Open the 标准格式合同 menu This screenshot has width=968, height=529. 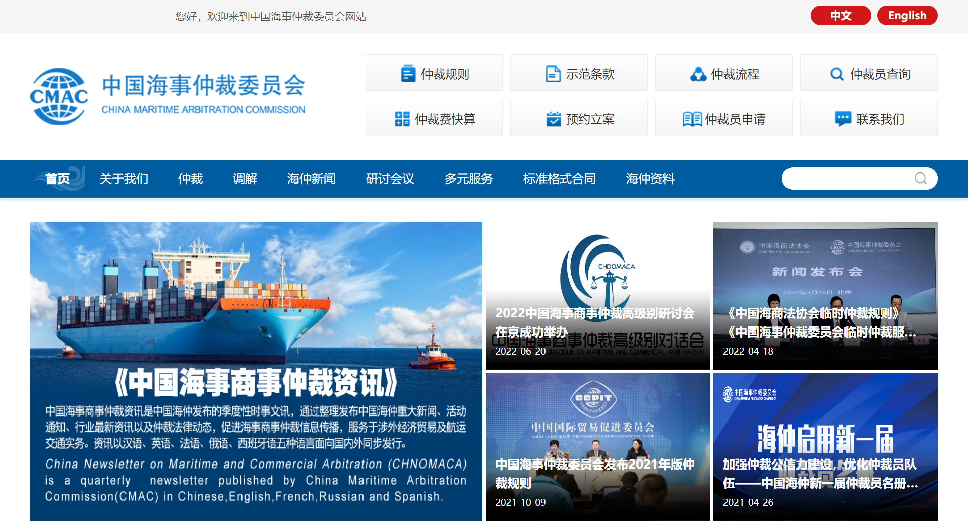pyautogui.click(x=560, y=179)
